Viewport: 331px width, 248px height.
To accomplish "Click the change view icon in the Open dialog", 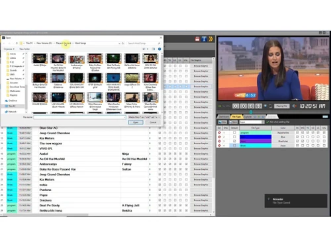I will (x=144, y=49).
